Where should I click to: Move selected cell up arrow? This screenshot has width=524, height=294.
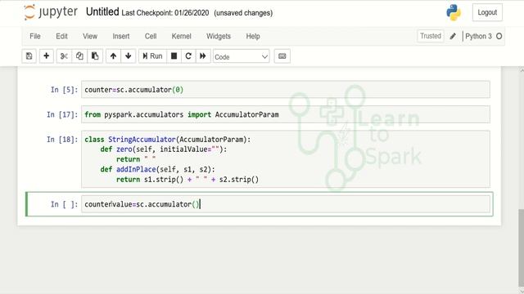click(x=113, y=56)
